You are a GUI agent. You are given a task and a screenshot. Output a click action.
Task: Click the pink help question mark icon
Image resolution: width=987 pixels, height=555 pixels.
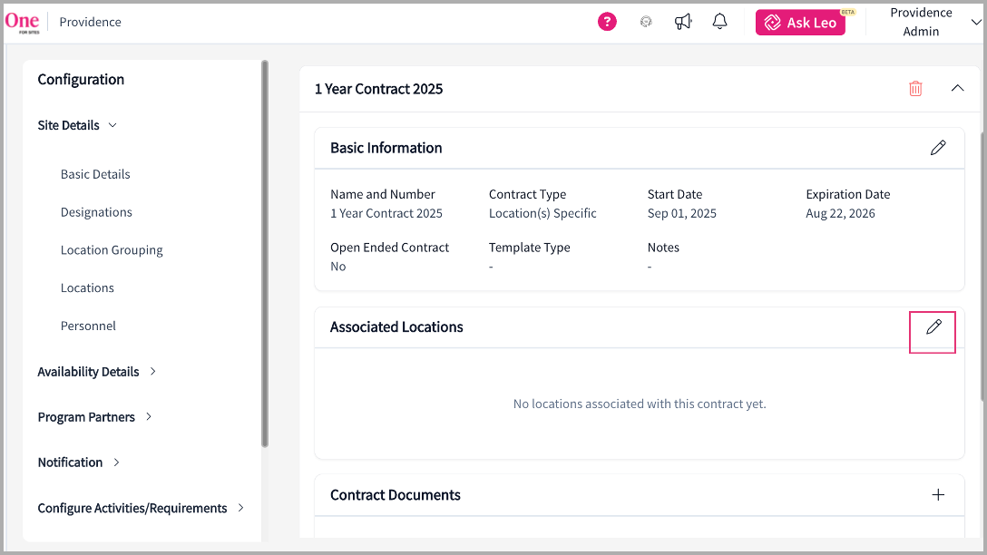pyautogui.click(x=607, y=22)
